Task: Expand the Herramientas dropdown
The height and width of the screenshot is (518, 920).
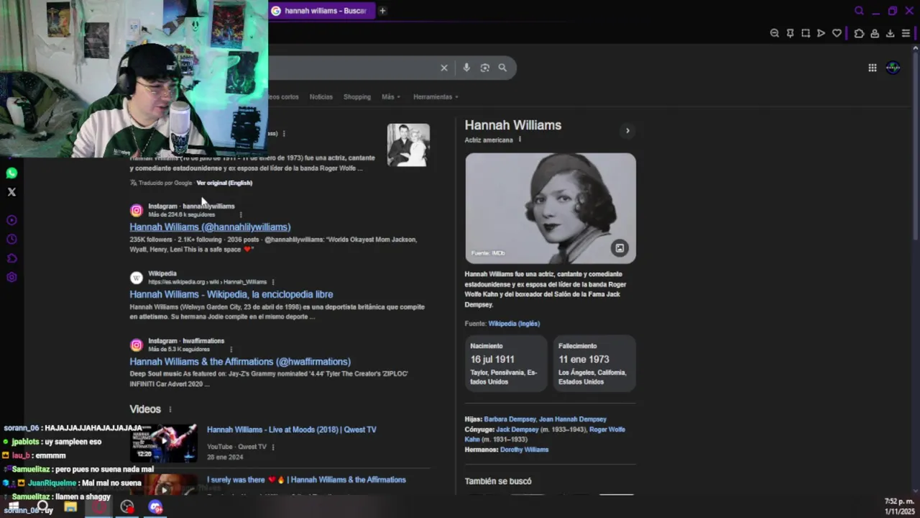Action: pos(436,96)
